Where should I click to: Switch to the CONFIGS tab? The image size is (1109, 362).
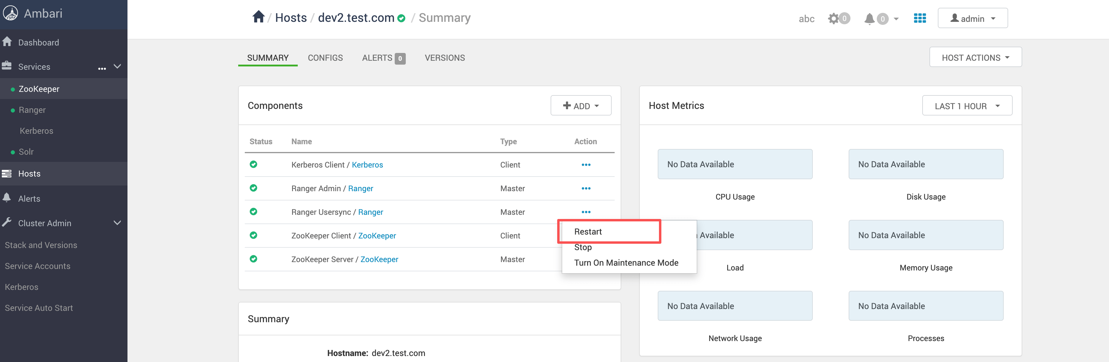(325, 58)
